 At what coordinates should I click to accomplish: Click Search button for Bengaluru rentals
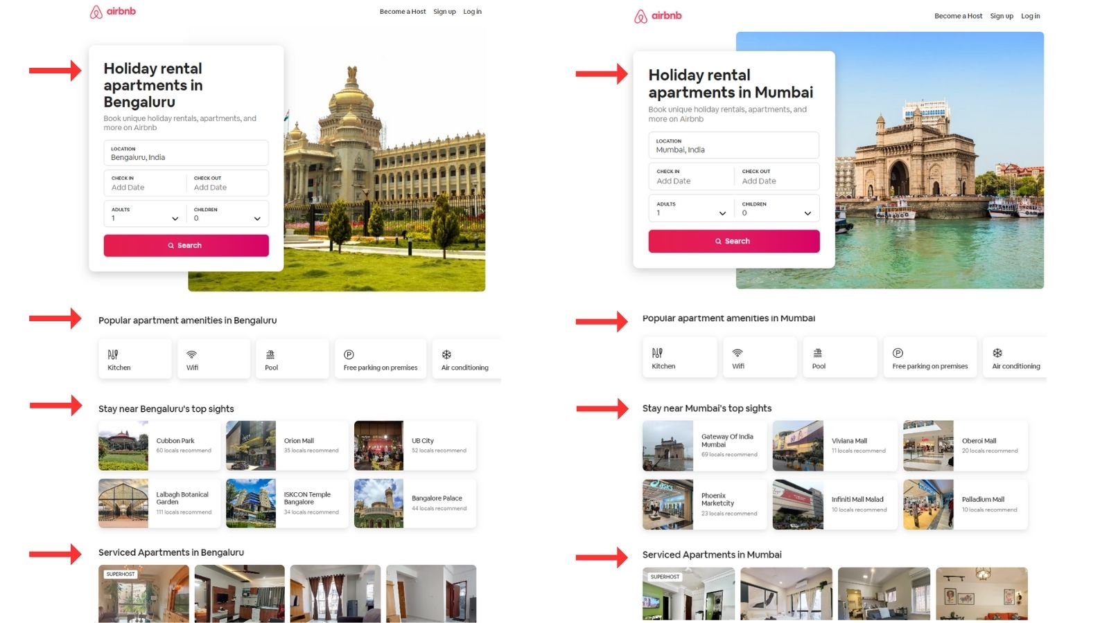point(186,246)
